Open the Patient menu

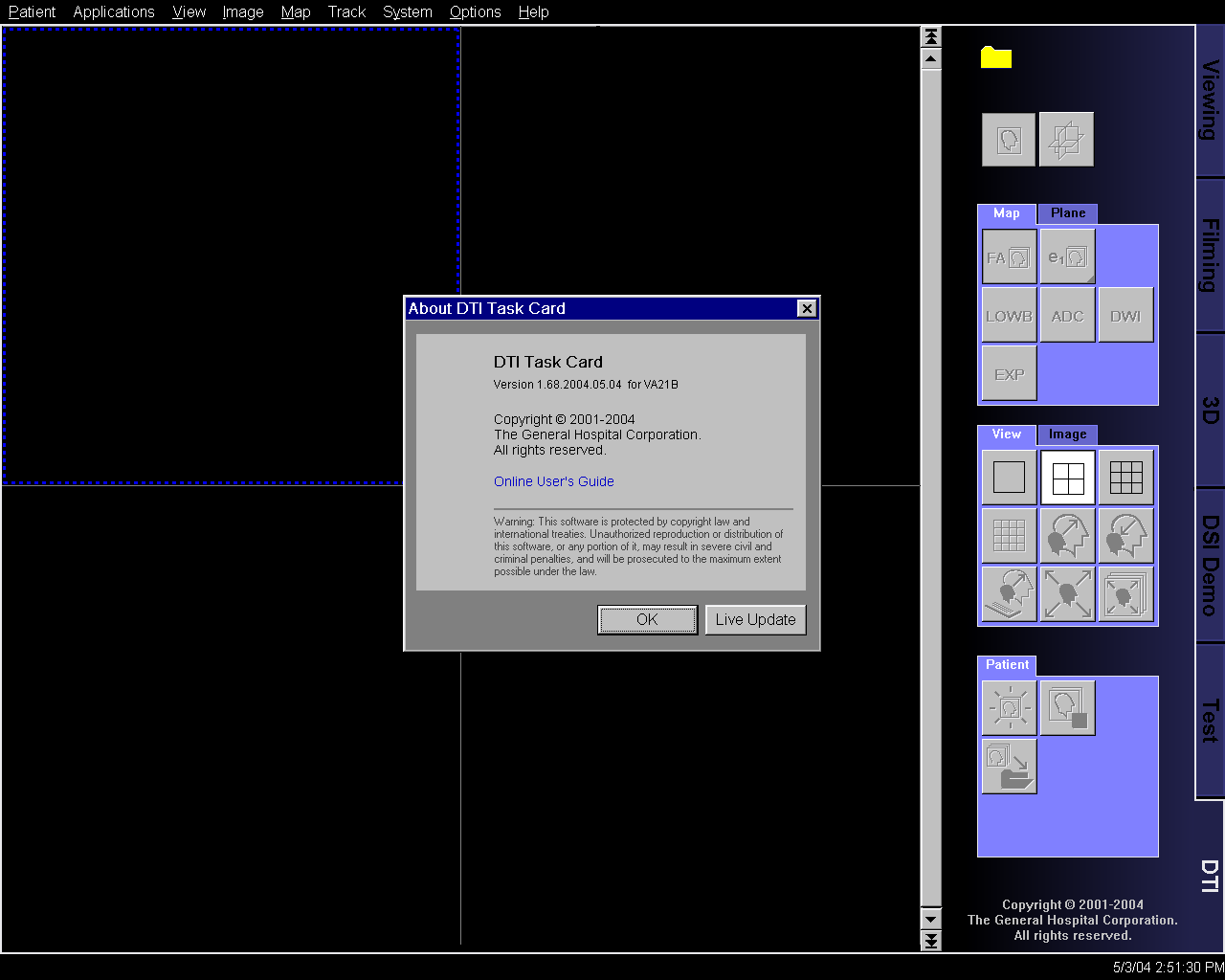(x=32, y=11)
